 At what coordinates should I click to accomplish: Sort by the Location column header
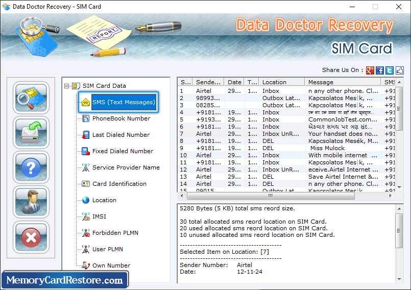(x=282, y=82)
